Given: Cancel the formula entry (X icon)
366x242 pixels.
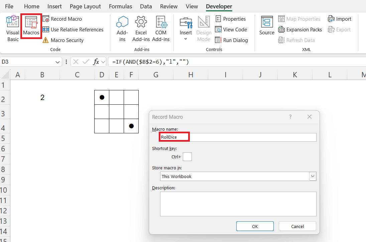Looking at the screenshot, I should (x=76, y=62).
